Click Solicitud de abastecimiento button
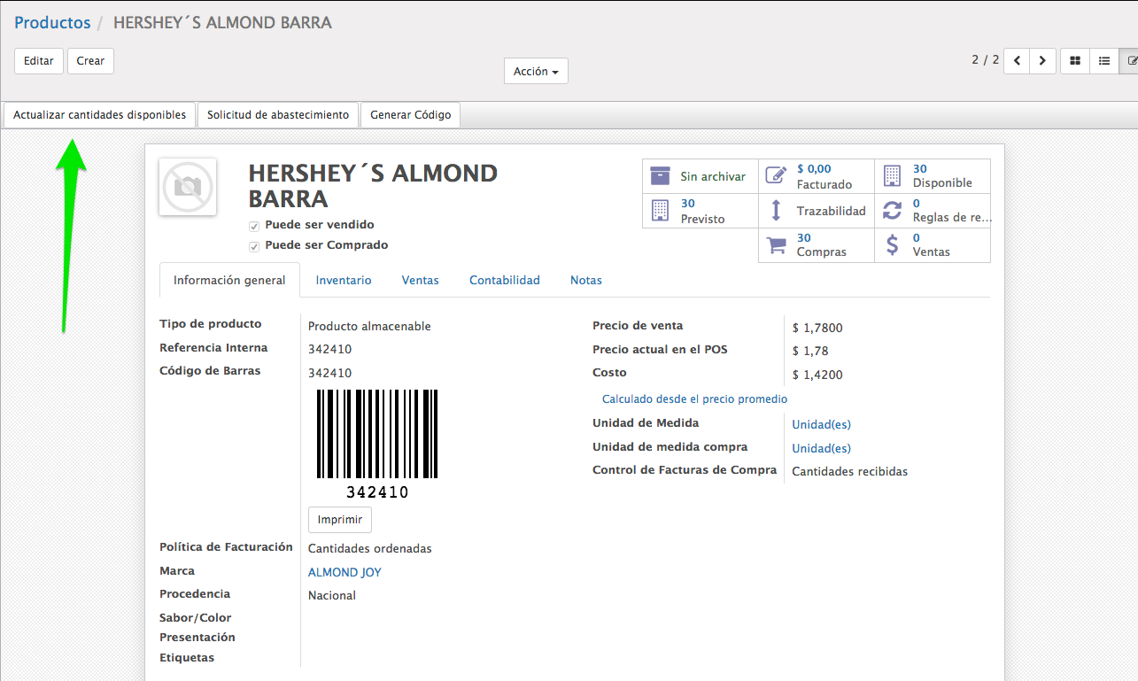The width and height of the screenshot is (1138, 681). point(278,115)
